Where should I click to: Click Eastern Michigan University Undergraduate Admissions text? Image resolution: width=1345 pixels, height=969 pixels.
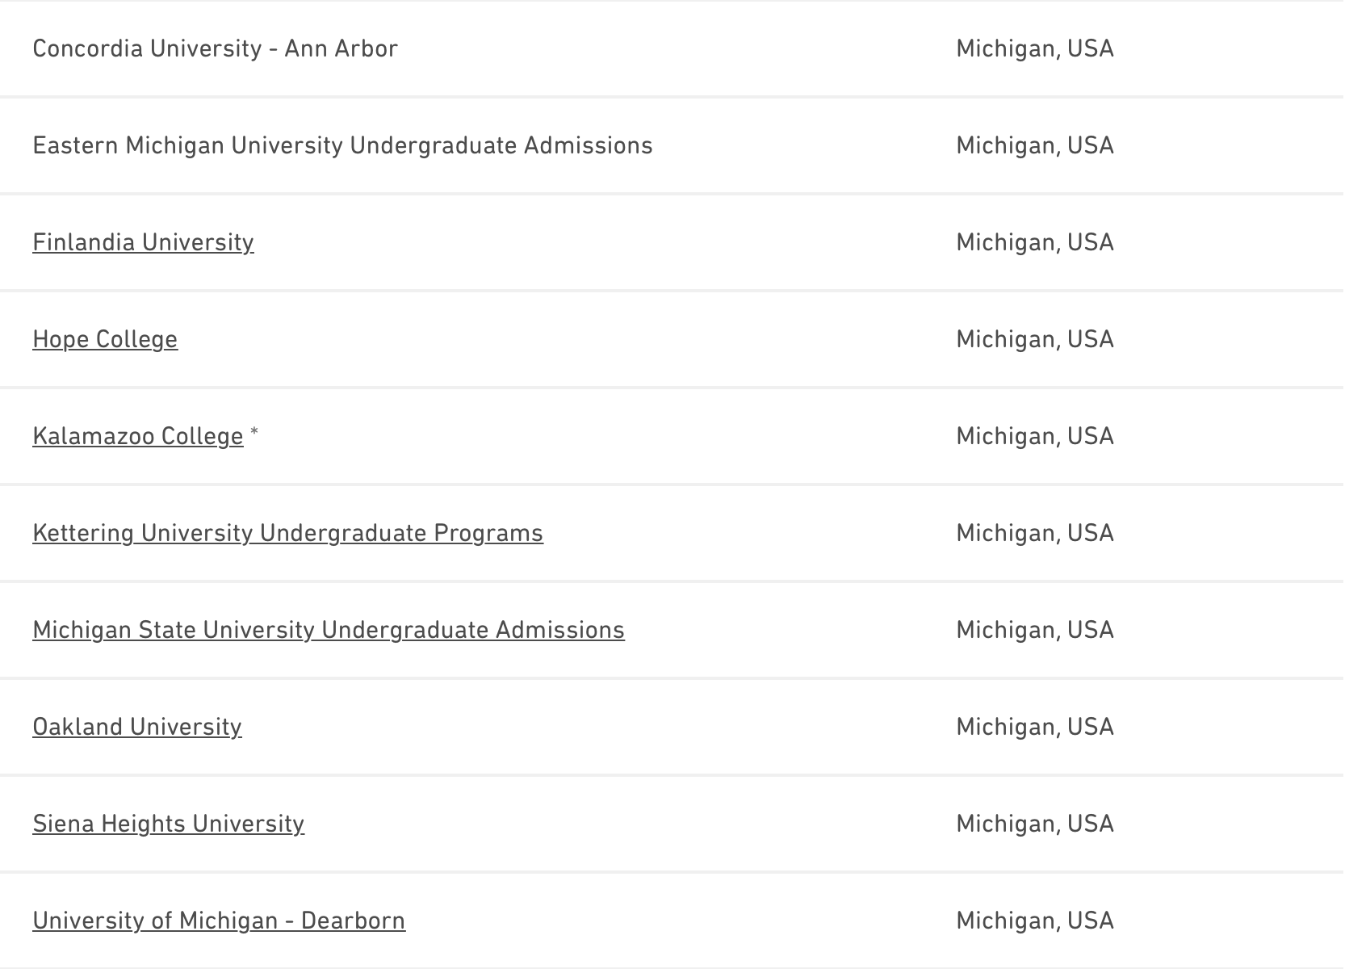342,145
